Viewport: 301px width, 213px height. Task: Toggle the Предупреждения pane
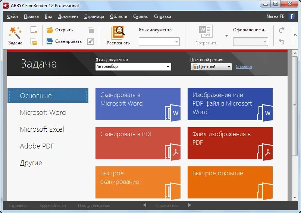tap(94, 206)
